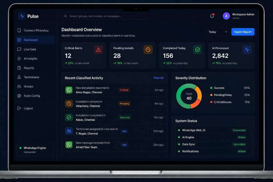Click the Pulse logo icon

22,16
